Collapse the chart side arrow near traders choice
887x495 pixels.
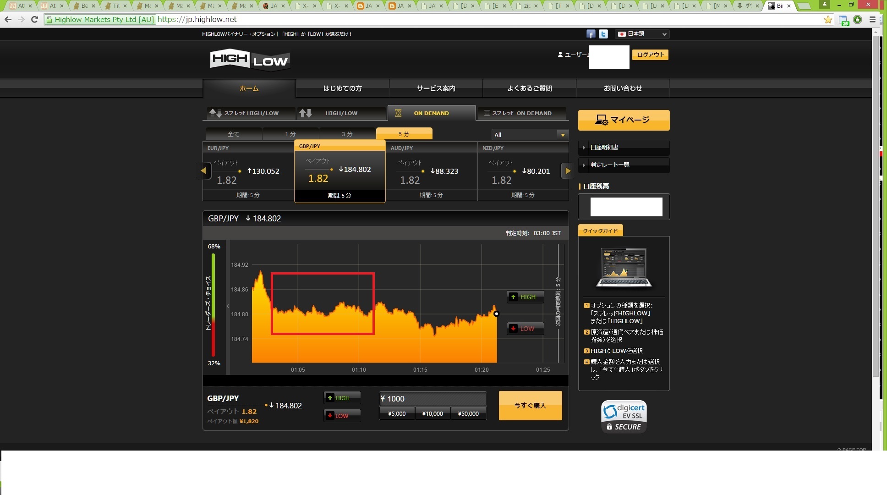[228, 306]
